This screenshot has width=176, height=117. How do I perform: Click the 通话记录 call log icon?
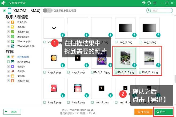(x=12, y=36)
